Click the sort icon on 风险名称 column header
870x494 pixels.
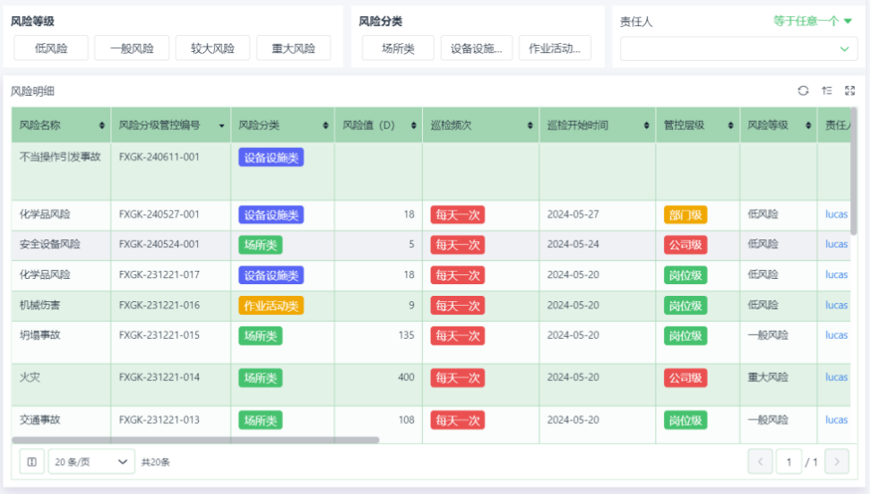pos(102,126)
